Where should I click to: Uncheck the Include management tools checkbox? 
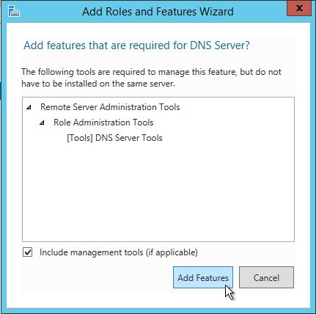click(x=27, y=252)
